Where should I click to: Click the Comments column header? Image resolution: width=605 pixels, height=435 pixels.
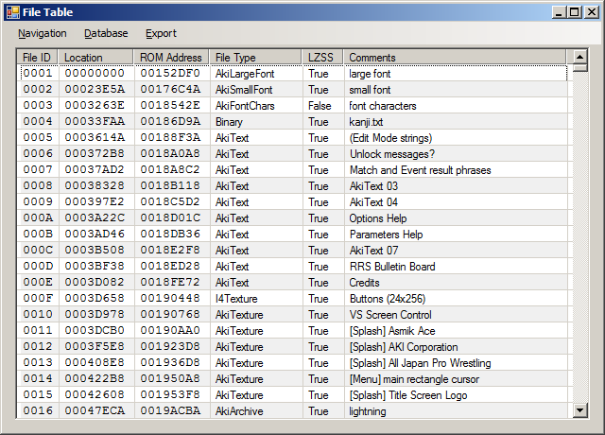372,58
